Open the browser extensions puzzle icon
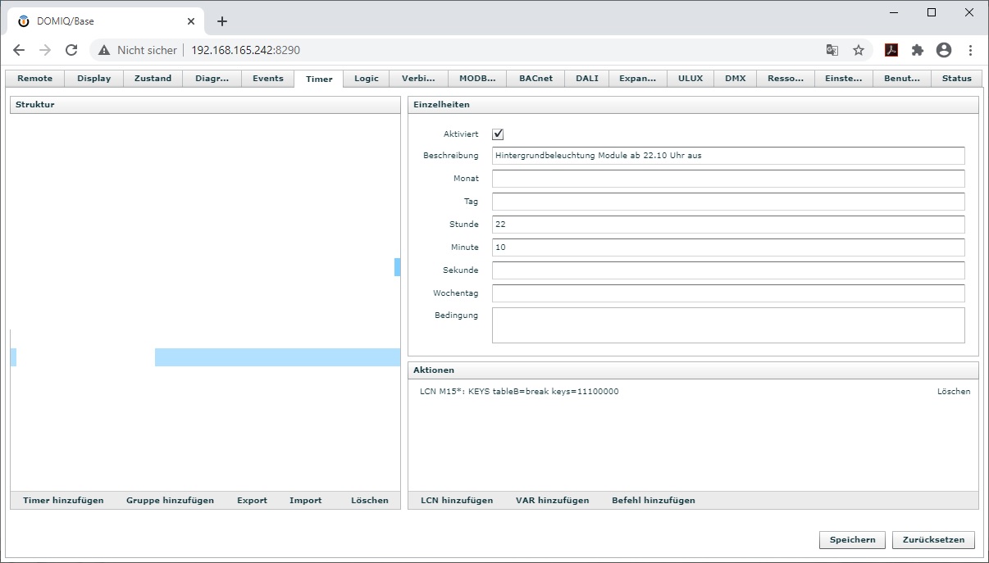 [918, 50]
